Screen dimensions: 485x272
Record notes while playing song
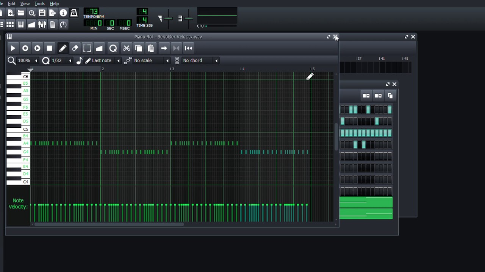37,48
